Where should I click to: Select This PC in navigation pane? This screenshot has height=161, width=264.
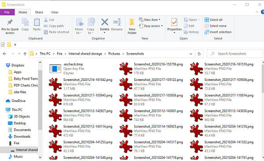click(x=17, y=110)
